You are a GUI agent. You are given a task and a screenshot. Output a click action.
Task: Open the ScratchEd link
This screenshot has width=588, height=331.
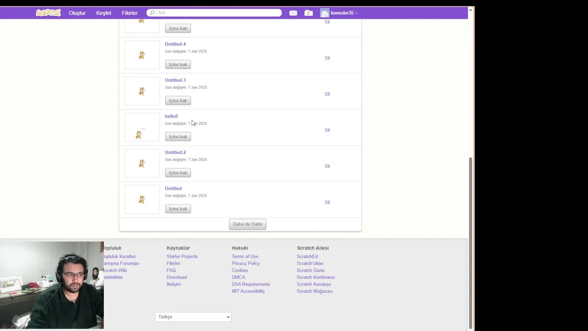coord(307,257)
